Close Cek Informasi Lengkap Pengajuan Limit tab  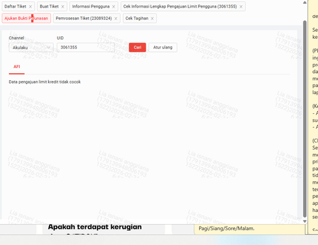[x=241, y=6]
